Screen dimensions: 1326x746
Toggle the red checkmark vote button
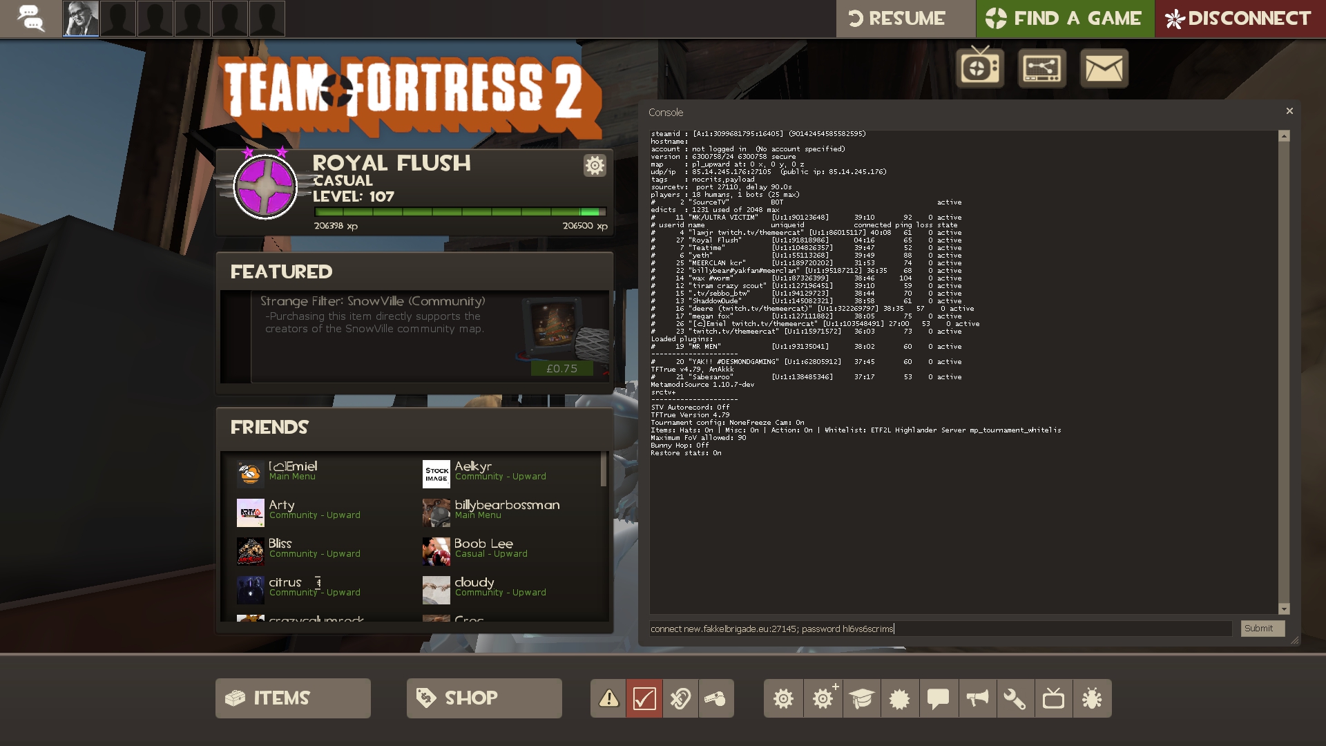point(644,698)
